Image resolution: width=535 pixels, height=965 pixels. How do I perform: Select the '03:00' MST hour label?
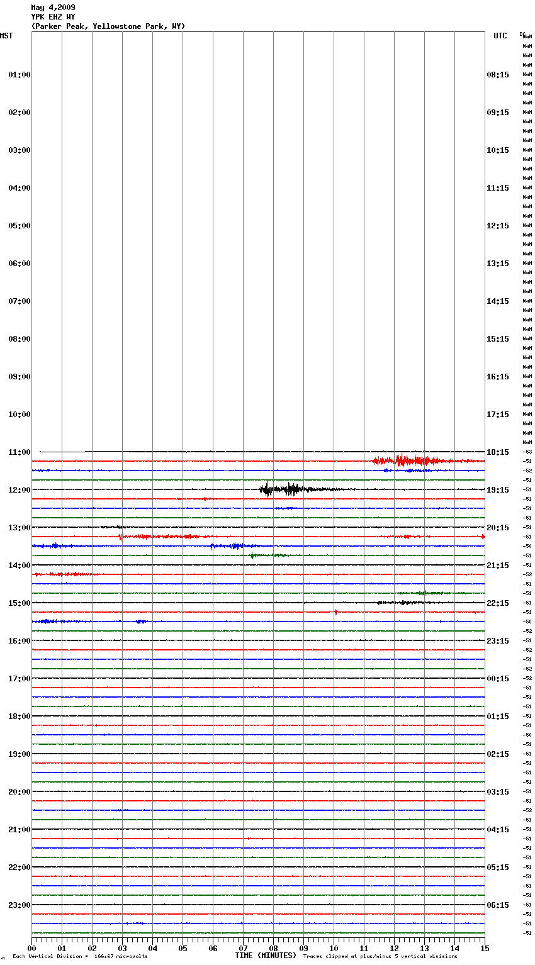[20, 150]
